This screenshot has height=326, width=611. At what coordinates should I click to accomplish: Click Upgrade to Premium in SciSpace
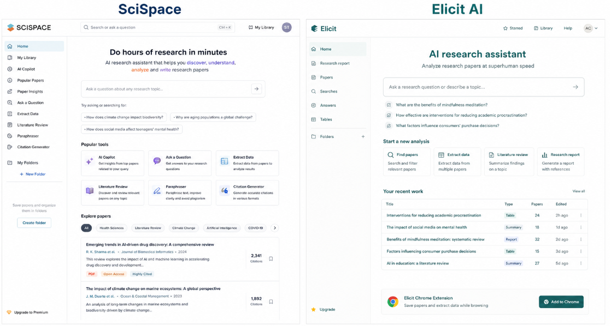click(27, 312)
